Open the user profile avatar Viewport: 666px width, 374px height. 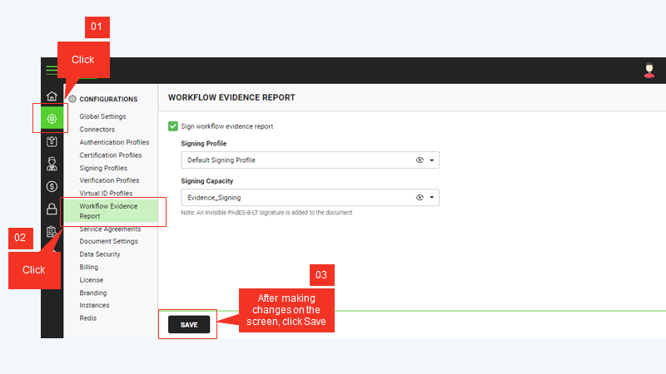649,70
